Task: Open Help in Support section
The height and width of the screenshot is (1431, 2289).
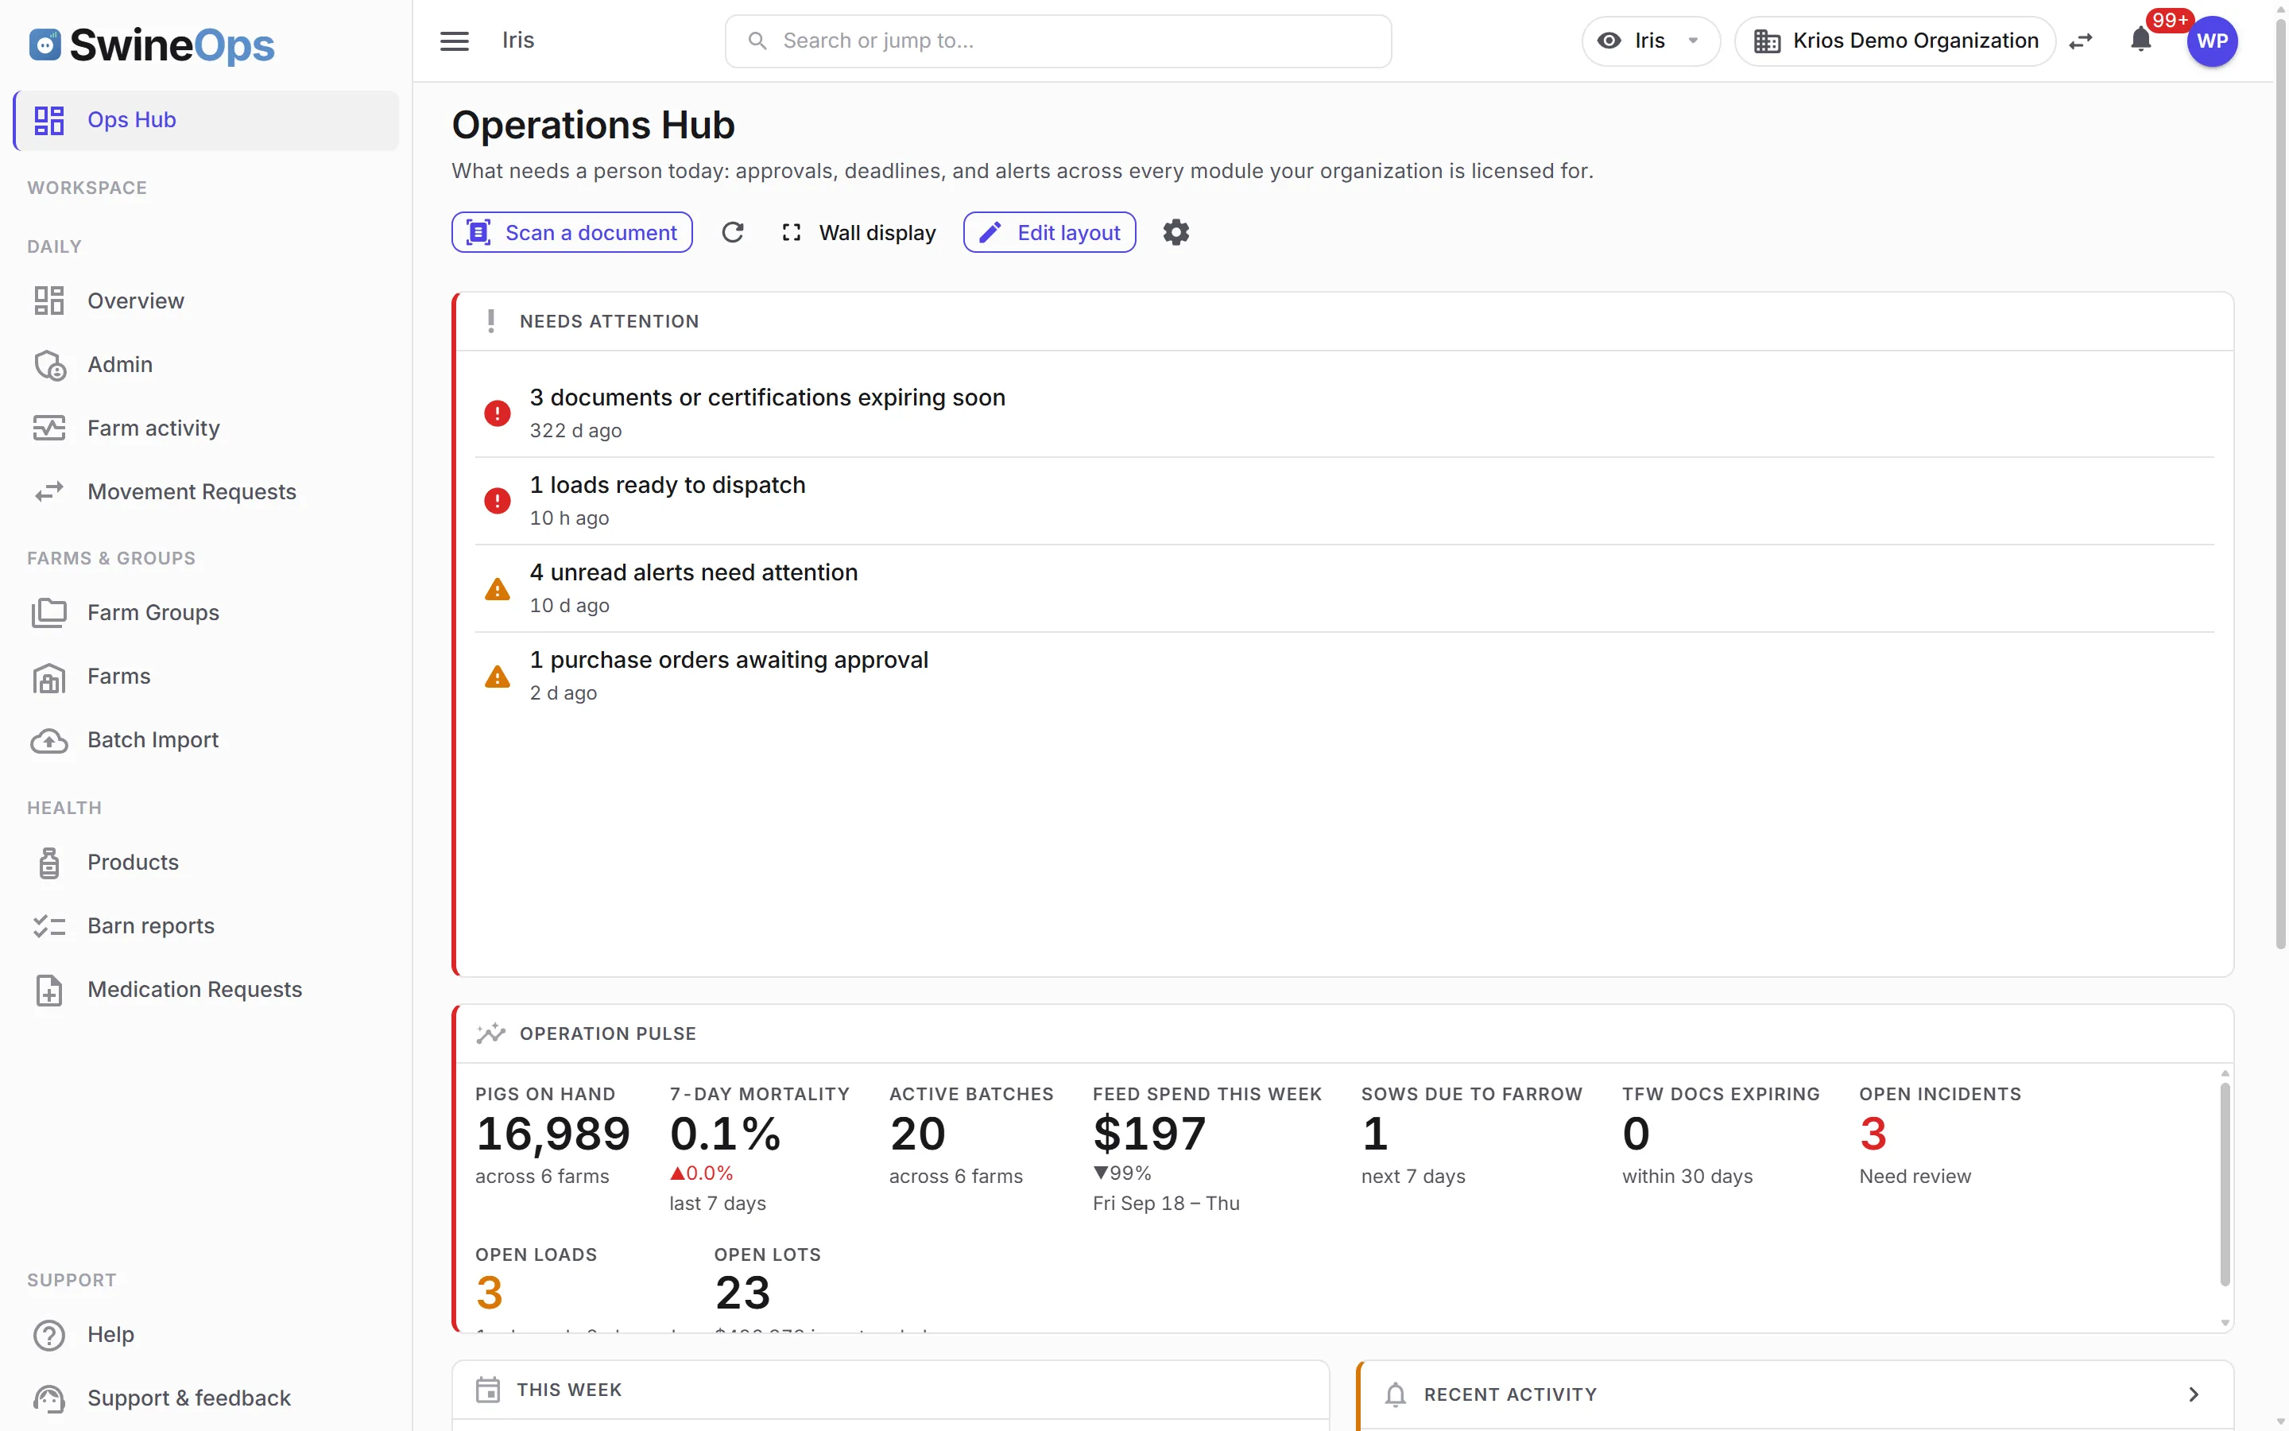Action: tap(206, 1335)
